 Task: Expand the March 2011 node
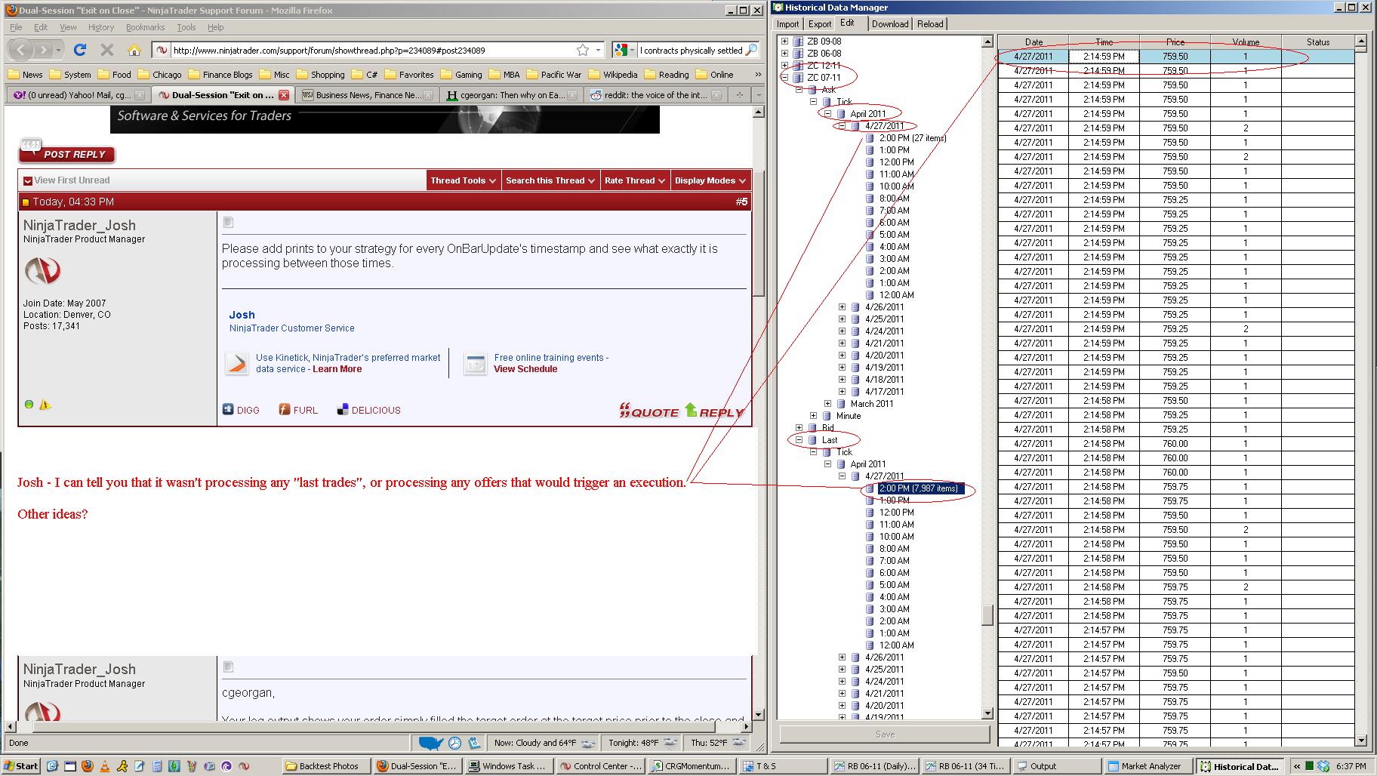827,404
